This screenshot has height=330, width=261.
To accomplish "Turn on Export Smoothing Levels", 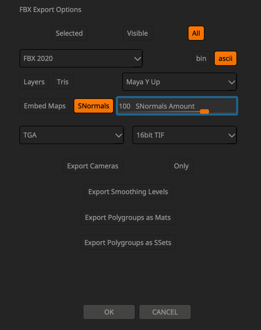I will 128,192.
